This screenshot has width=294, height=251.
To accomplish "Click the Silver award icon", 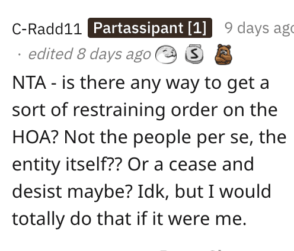I will (194, 54).
